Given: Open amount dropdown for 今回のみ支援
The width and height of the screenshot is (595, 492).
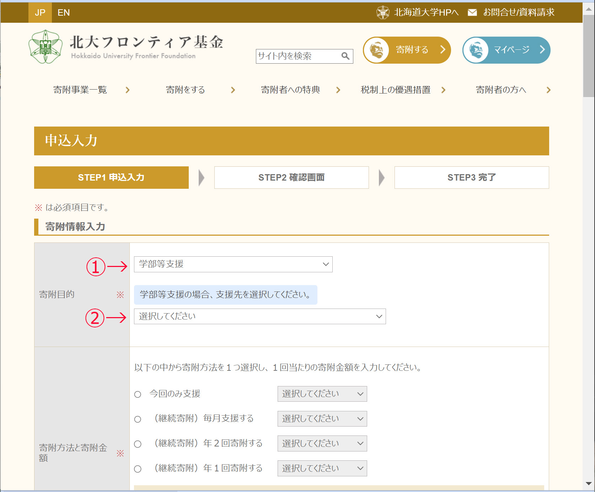Looking at the screenshot, I should [x=322, y=394].
